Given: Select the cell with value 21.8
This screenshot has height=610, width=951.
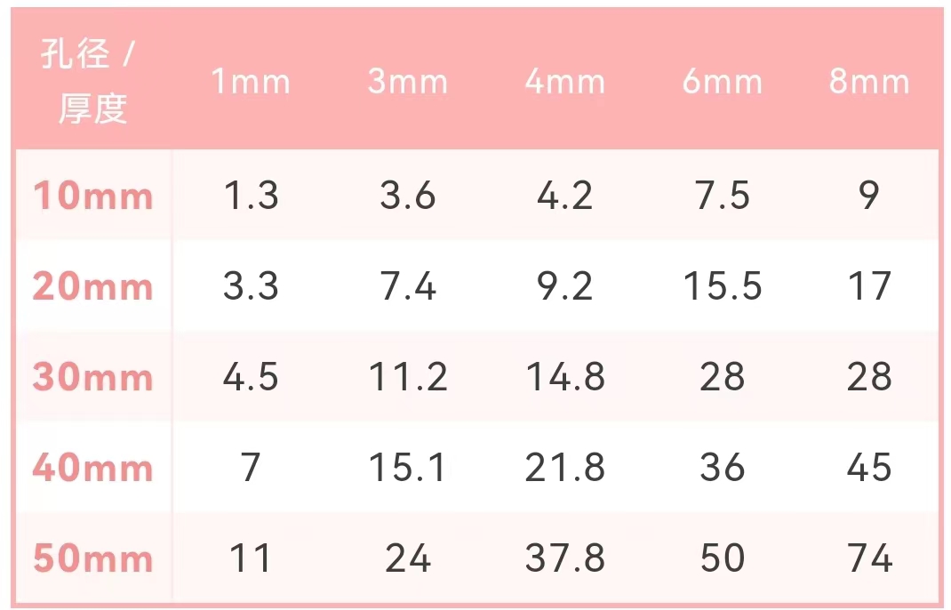Looking at the screenshot, I should (x=564, y=468).
